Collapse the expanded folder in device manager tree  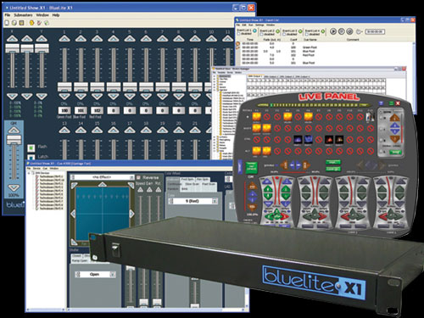[x=215, y=90]
